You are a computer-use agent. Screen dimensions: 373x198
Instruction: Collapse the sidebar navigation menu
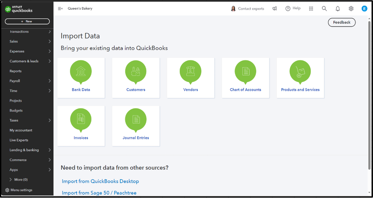60,9
